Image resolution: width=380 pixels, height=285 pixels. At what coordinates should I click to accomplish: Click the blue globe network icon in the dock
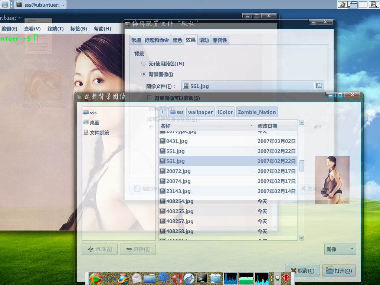(x=164, y=278)
